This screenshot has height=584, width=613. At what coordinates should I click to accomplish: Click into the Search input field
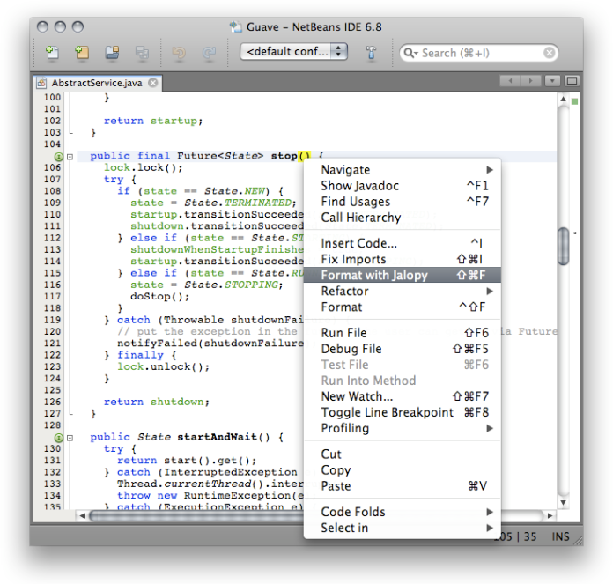tap(481, 53)
